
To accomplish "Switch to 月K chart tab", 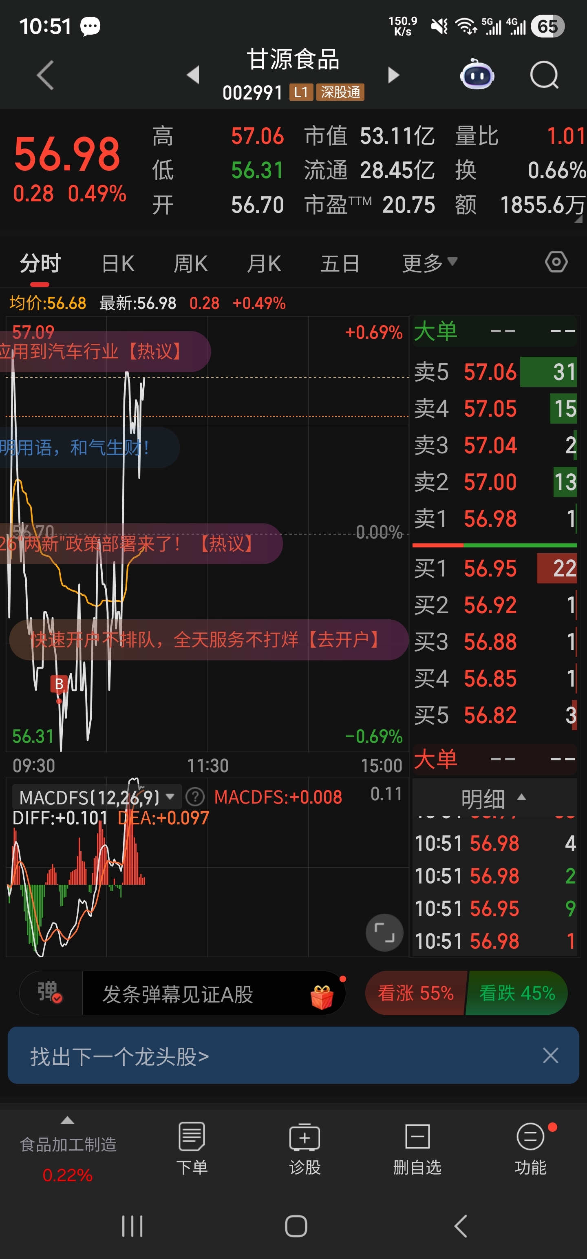I will 264,263.
